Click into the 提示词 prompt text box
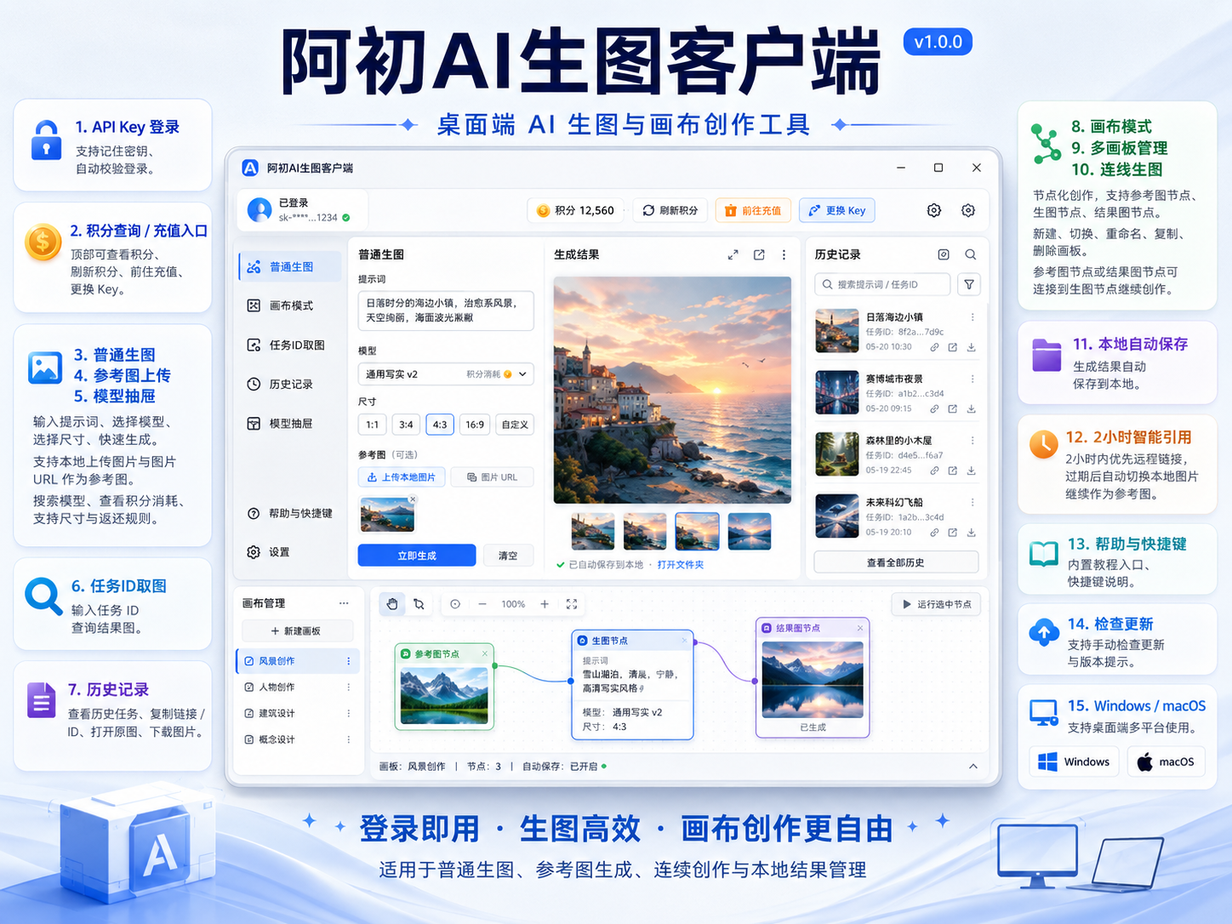The height and width of the screenshot is (924, 1232). coord(446,310)
